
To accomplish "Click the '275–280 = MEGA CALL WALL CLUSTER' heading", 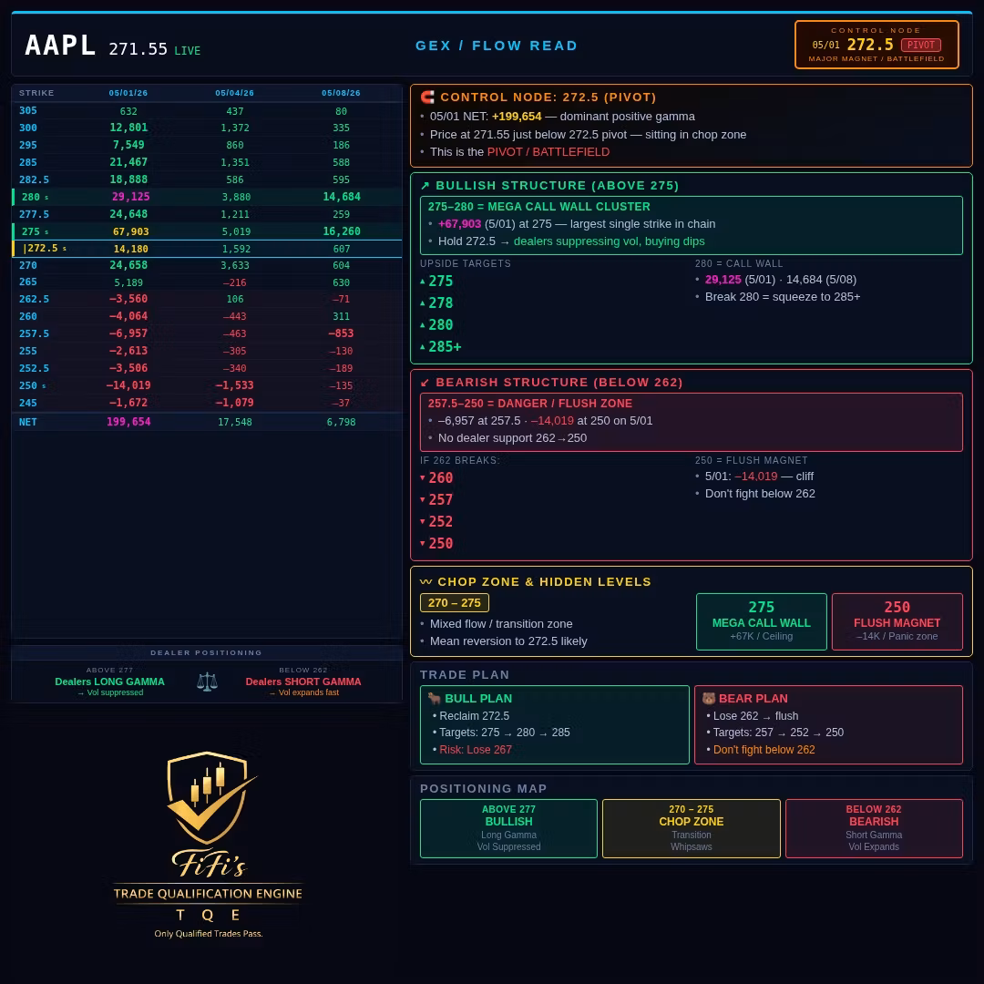I will point(539,207).
